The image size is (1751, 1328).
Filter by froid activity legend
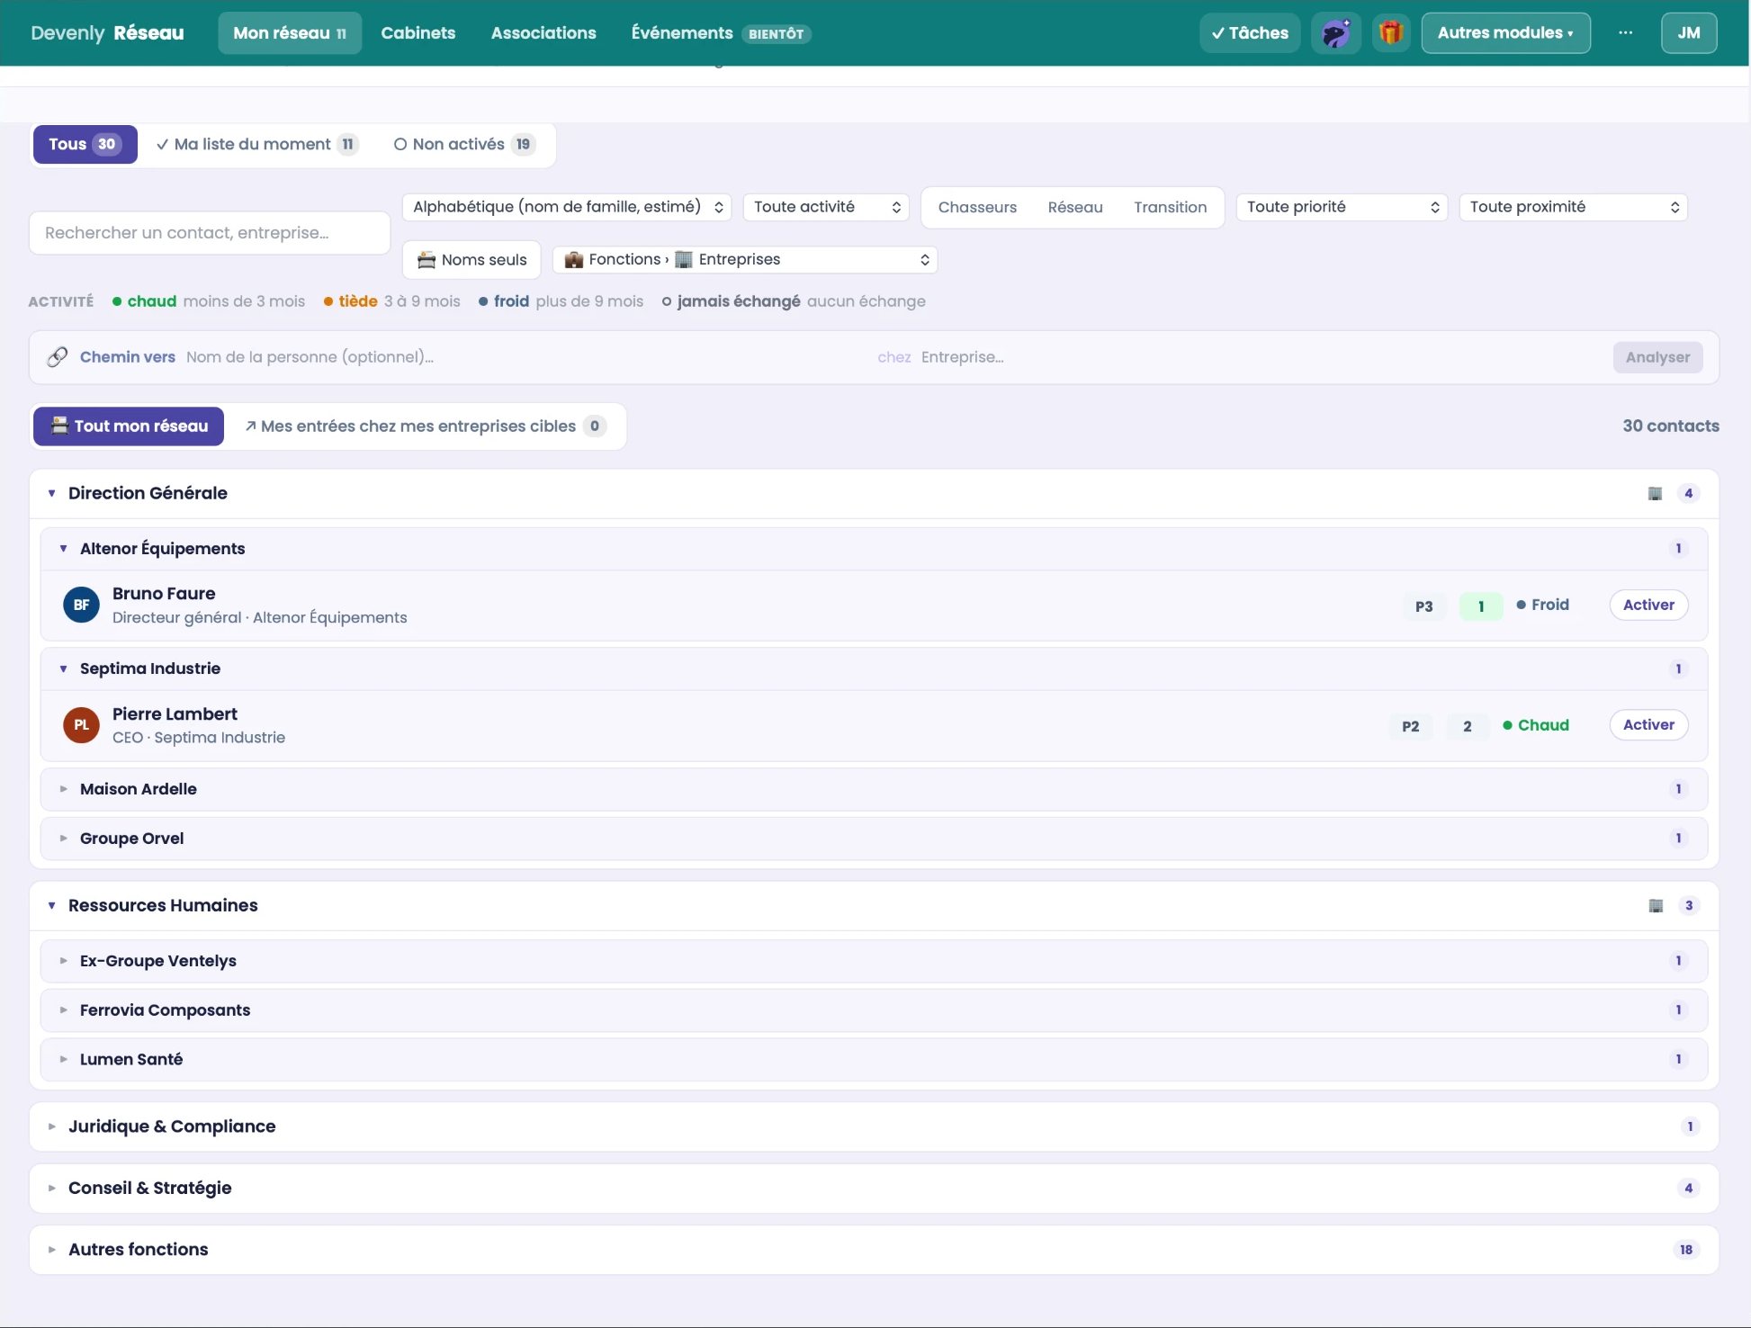pos(561,301)
